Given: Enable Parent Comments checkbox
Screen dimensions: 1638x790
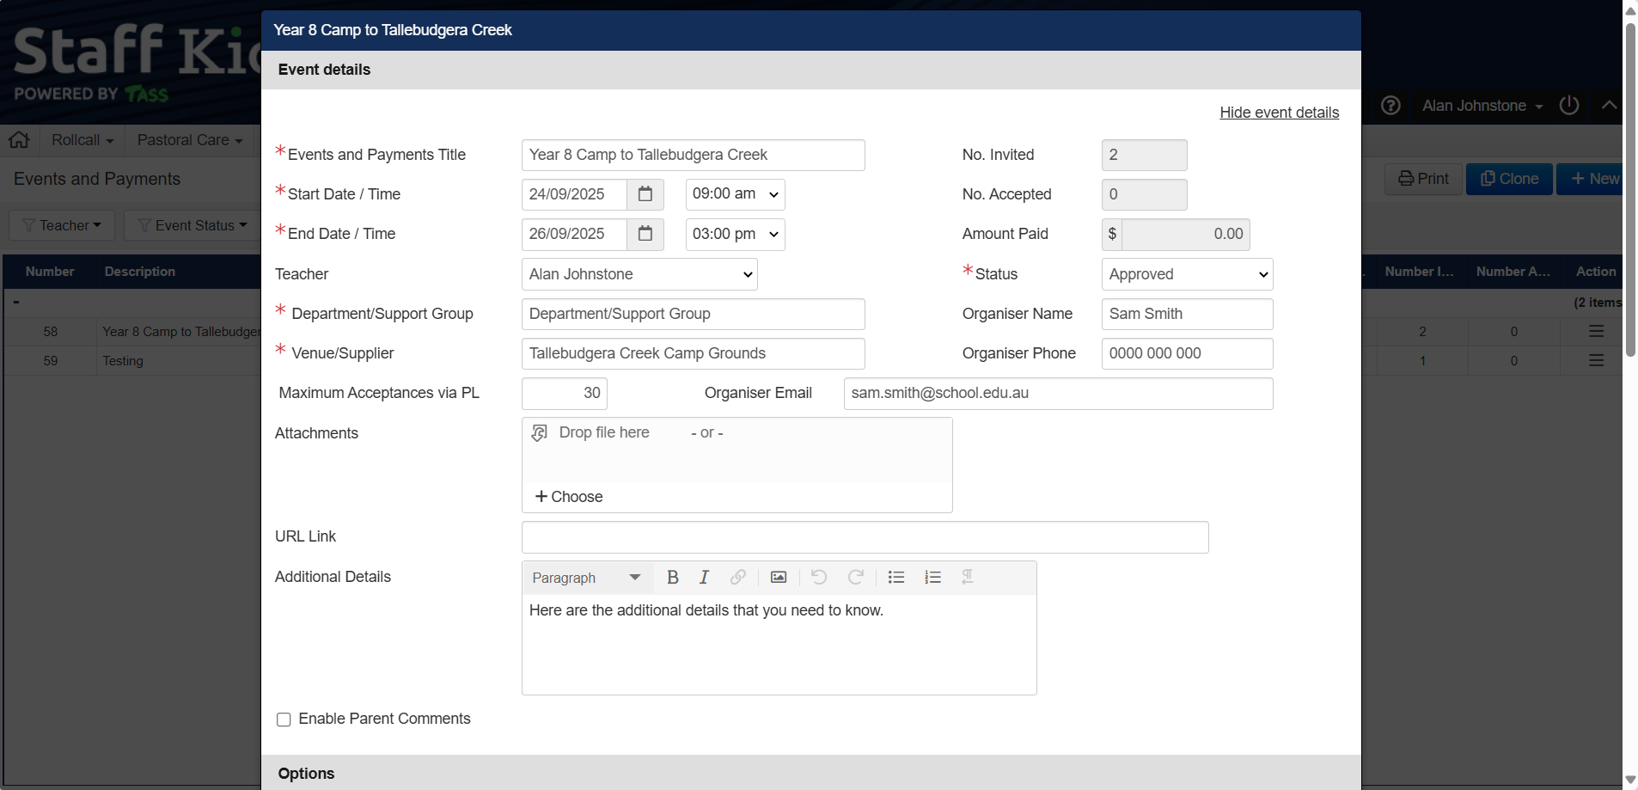Looking at the screenshot, I should click(x=284, y=720).
